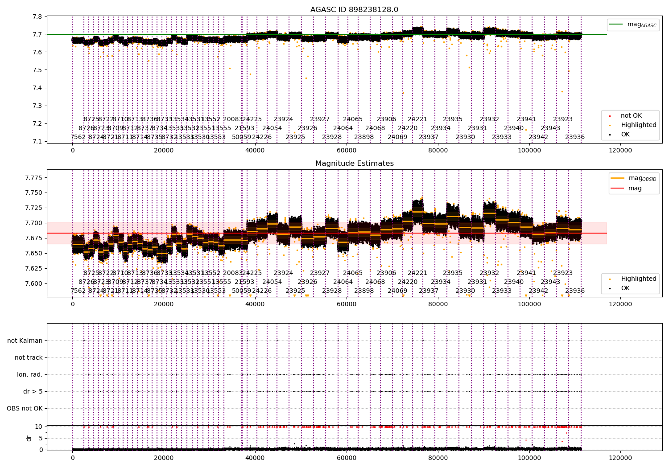Click the 10 tick on the dr axis

39,427
